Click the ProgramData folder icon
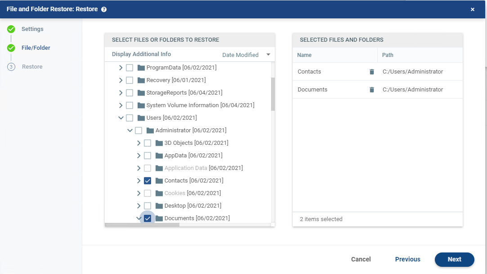 pos(141,68)
